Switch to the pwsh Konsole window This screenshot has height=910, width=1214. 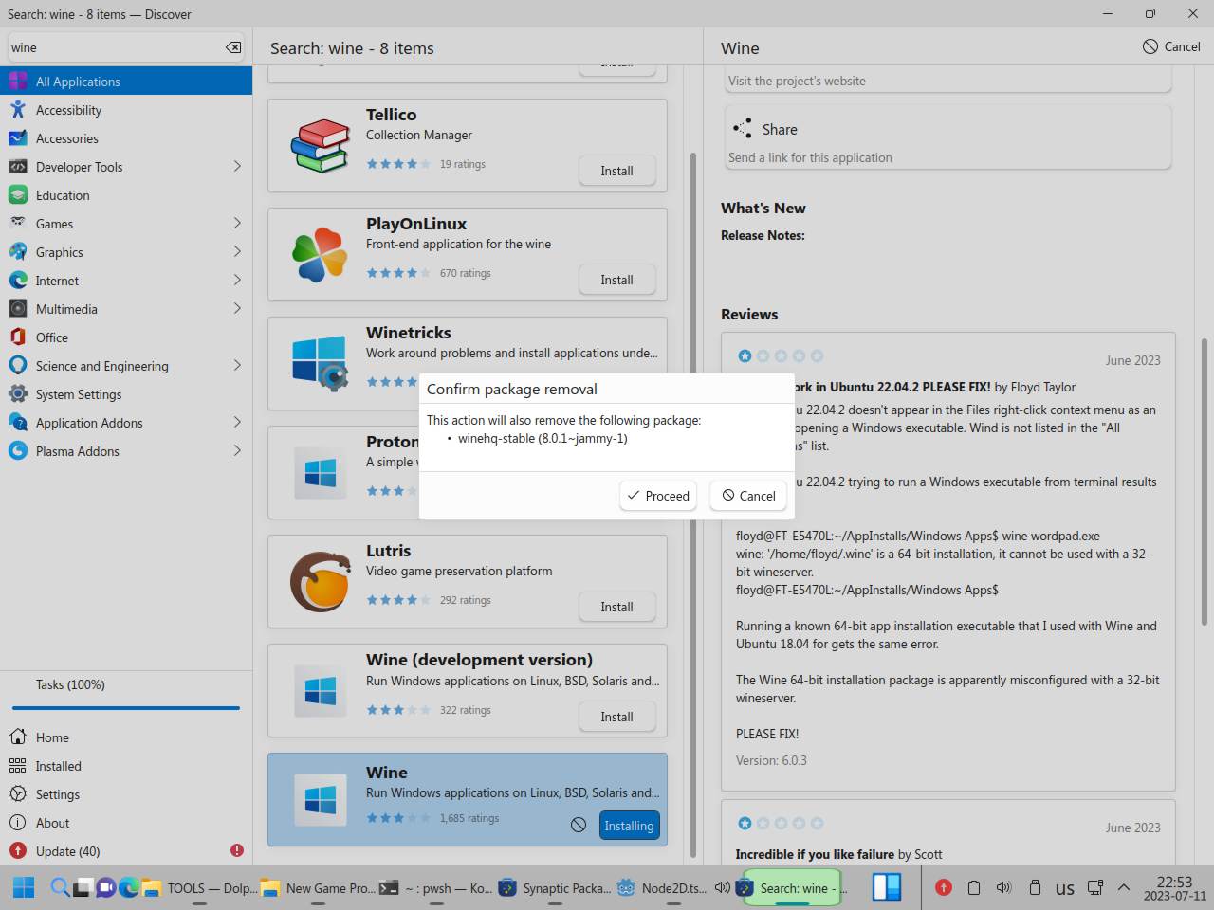(435, 888)
